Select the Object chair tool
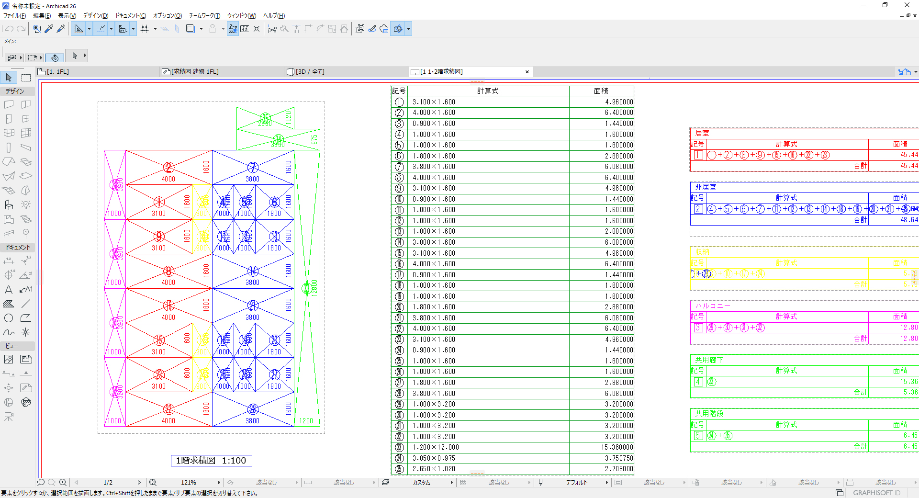Viewport: 919px width, 498px height. coord(9,205)
